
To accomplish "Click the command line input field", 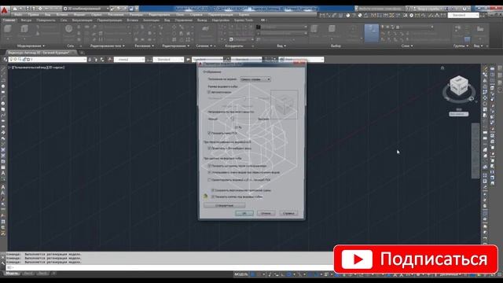I will pos(170,267).
